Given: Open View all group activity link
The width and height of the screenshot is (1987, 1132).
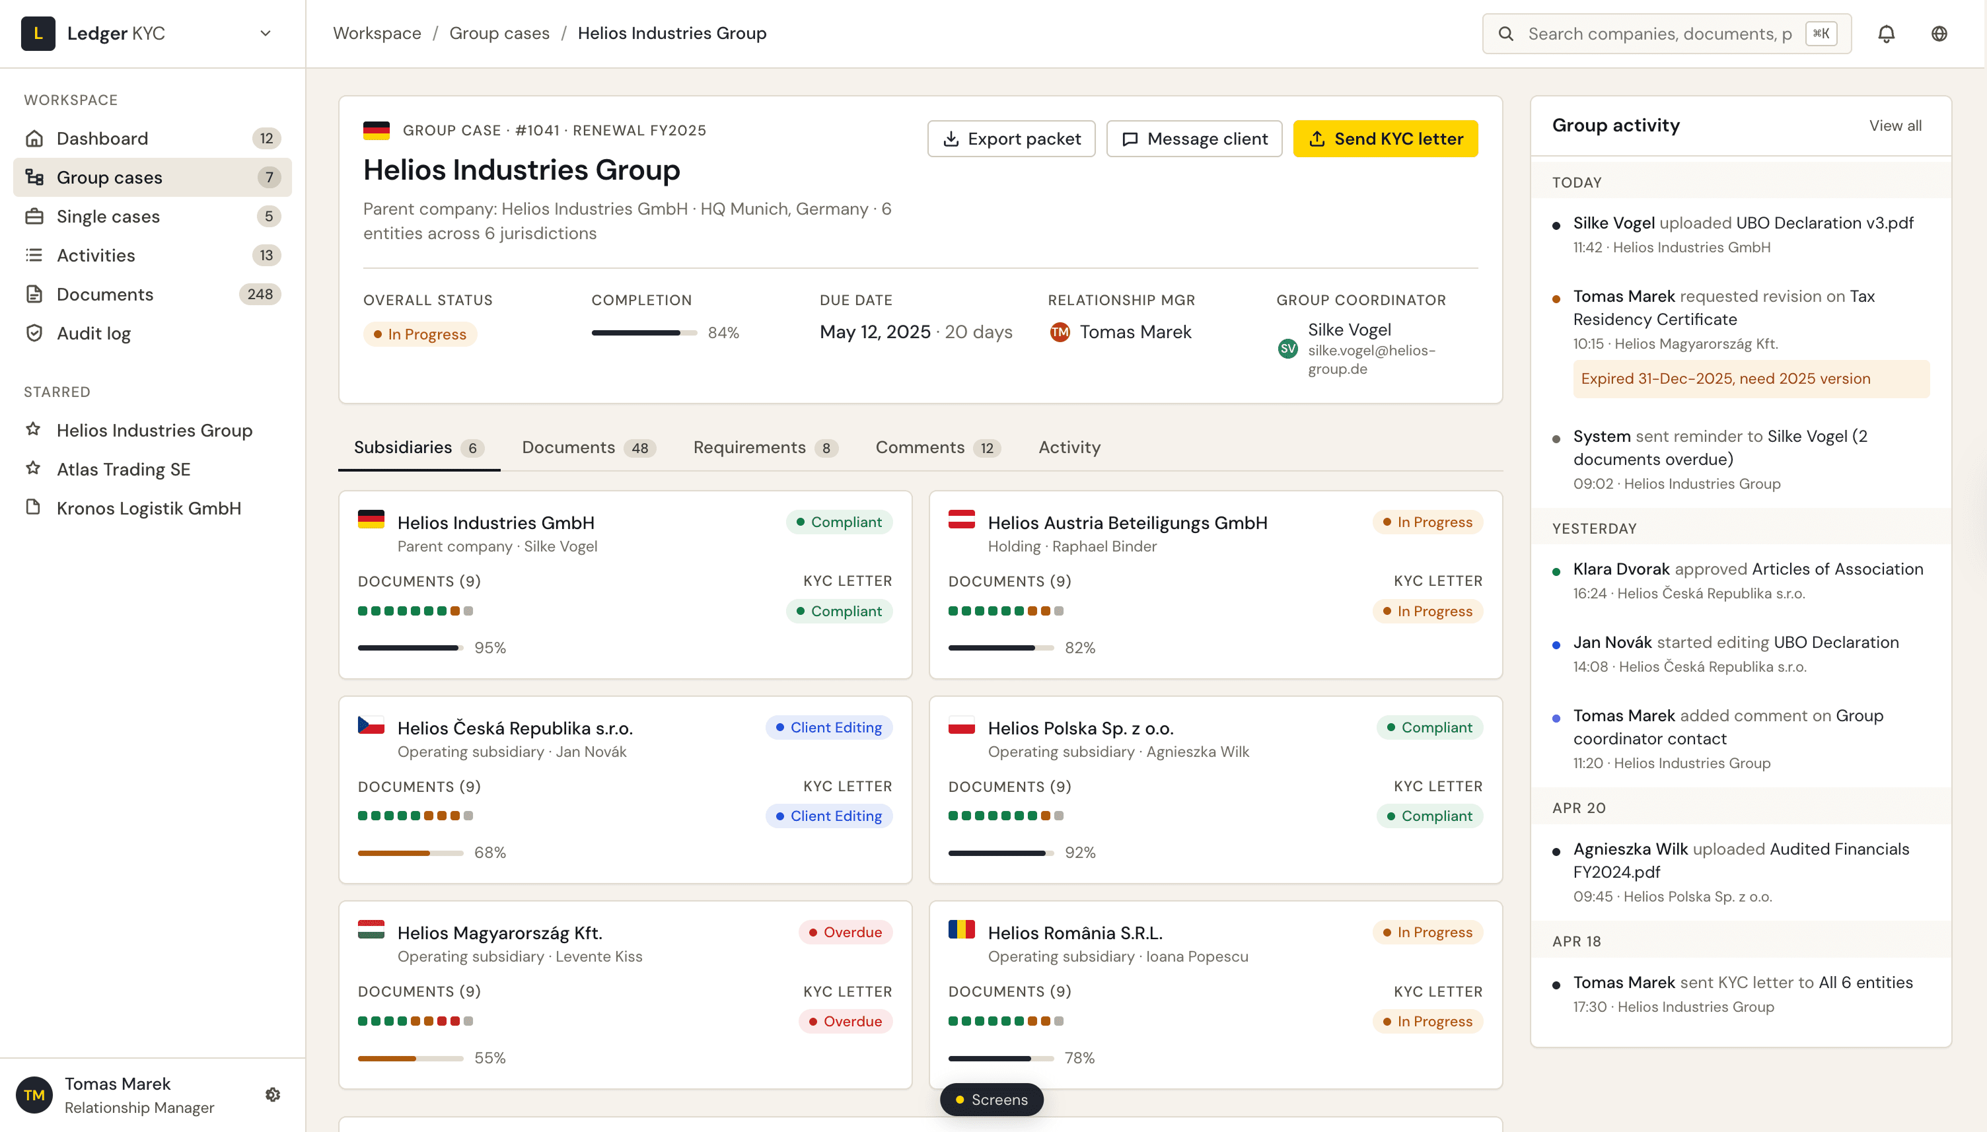Looking at the screenshot, I should point(1895,126).
